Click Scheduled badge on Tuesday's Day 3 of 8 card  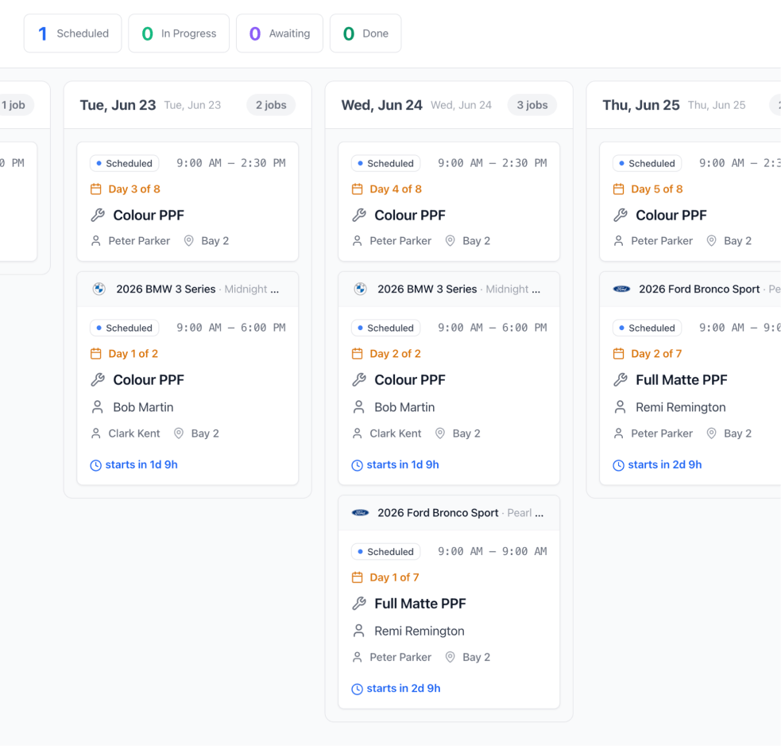click(x=125, y=164)
